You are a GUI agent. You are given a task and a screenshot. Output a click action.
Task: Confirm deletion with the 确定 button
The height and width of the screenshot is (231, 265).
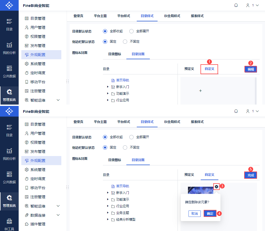pyautogui.click(x=210, y=214)
